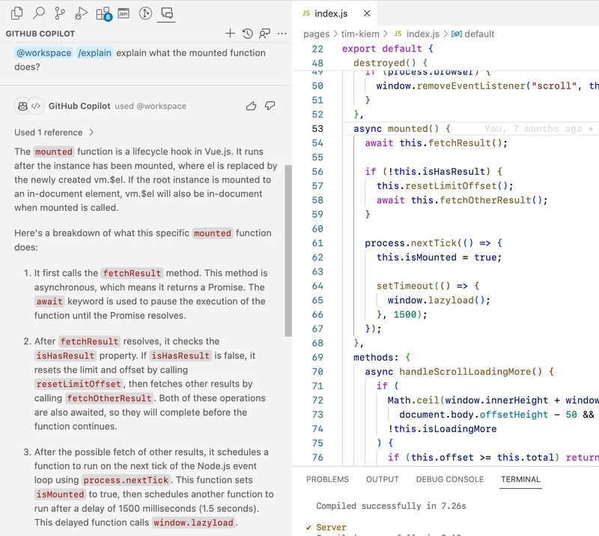Image resolution: width=599 pixels, height=536 pixels.
Task: Open the Explorer view
Action: tap(16, 13)
